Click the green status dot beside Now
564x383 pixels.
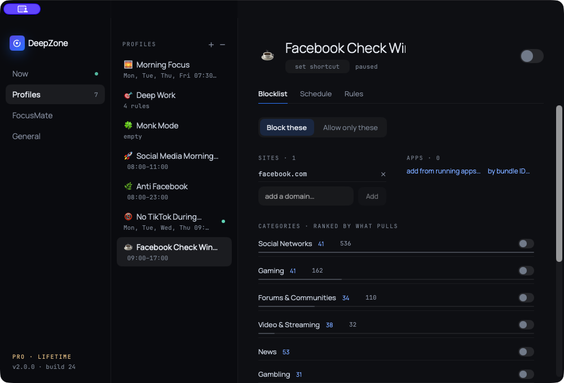(96, 74)
